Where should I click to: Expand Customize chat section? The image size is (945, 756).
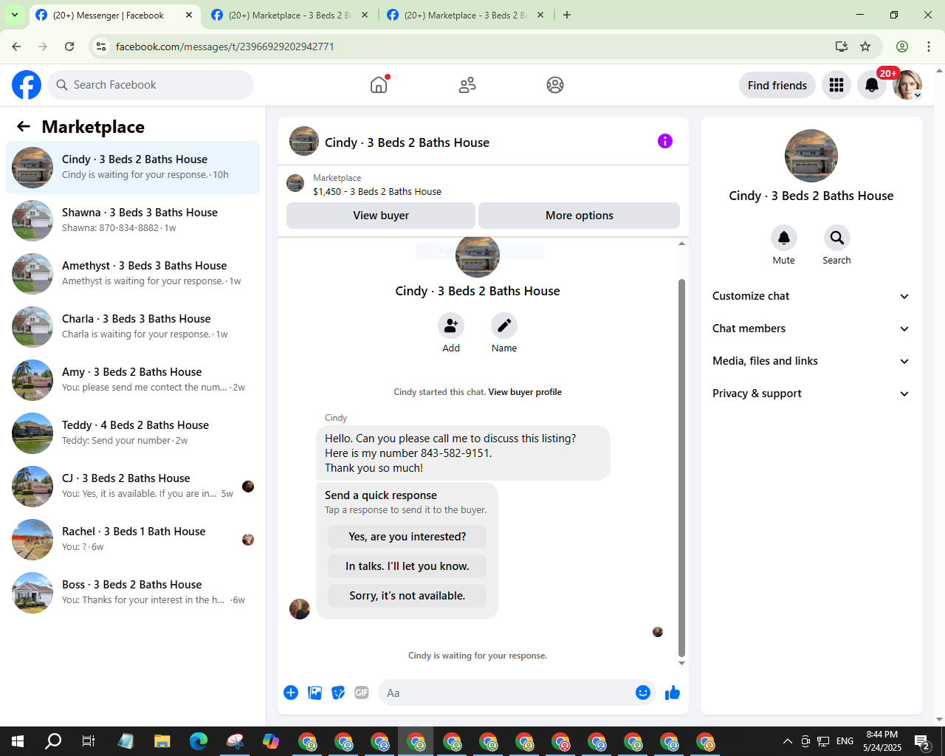tap(811, 296)
